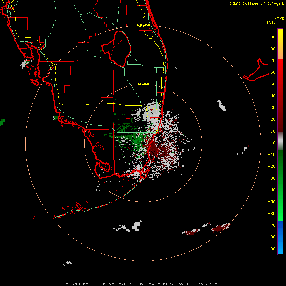Click the 80 value on the color scale
Image resolution: width=286 pixels, height=286 pixels.
[x=273, y=49]
